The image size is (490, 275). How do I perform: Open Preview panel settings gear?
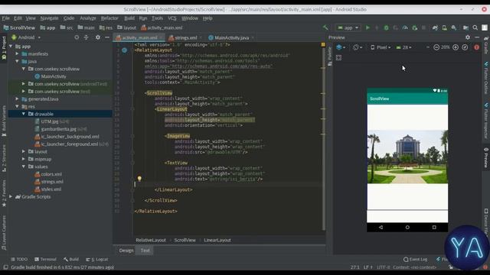(x=468, y=37)
